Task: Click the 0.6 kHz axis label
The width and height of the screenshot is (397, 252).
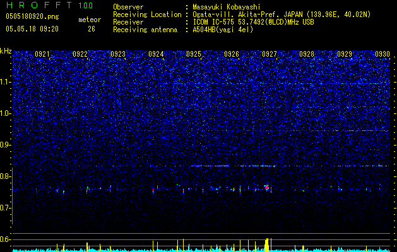Action: pos(6,239)
